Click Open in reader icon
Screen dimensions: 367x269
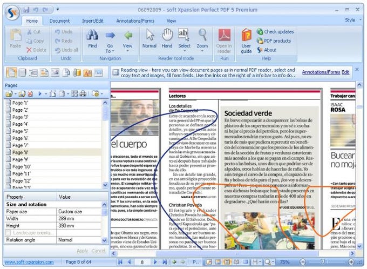point(224,35)
